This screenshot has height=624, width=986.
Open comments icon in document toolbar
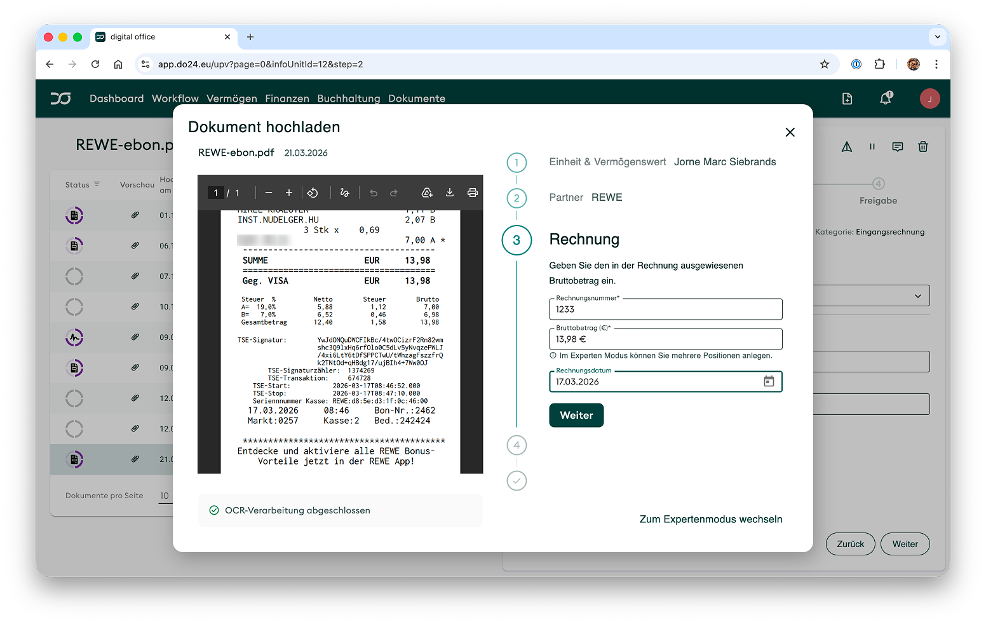click(x=898, y=147)
